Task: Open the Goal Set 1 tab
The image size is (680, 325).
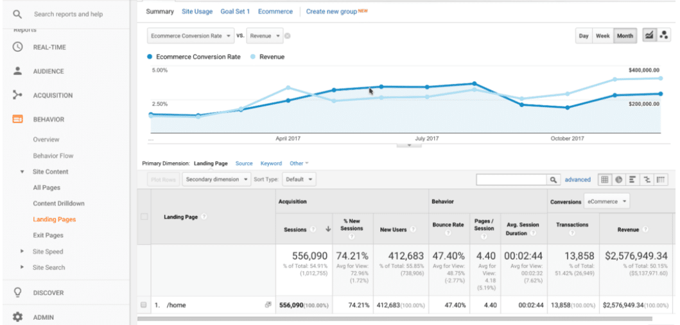Action: coord(235,12)
